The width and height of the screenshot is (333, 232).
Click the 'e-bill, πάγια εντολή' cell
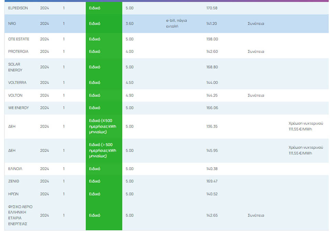coord(176,23)
